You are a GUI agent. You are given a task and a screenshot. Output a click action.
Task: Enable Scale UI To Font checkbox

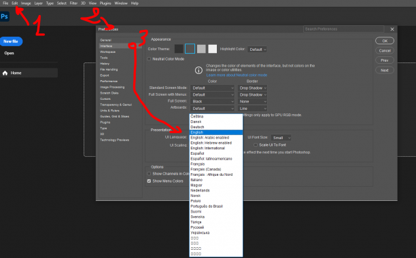pos(256,145)
